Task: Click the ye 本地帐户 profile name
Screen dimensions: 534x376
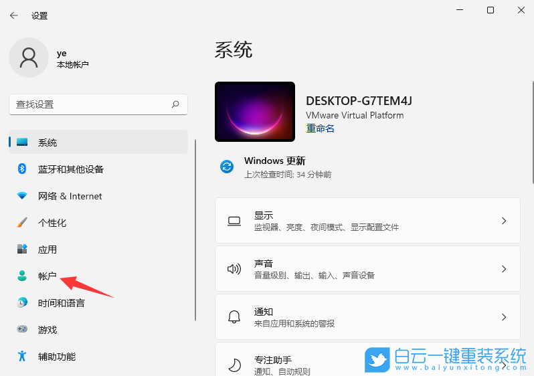Action: pyautogui.click(x=73, y=59)
